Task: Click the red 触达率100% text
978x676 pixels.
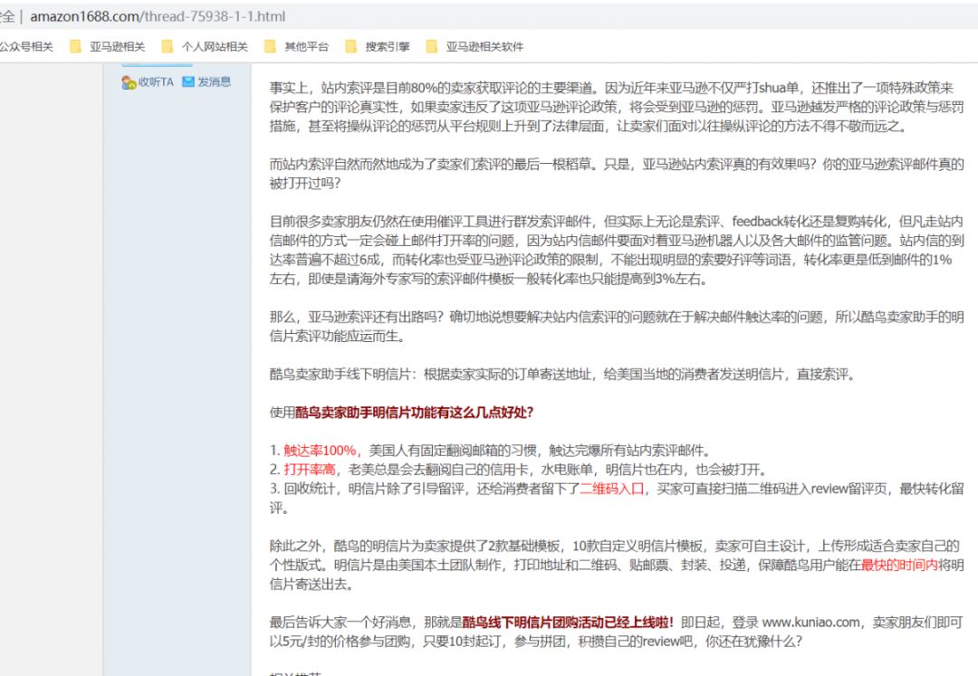Action: pos(321,451)
